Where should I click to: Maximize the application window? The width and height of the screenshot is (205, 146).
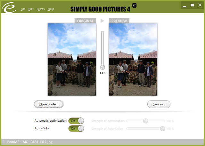pyautogui.click(x=192, y=5)
